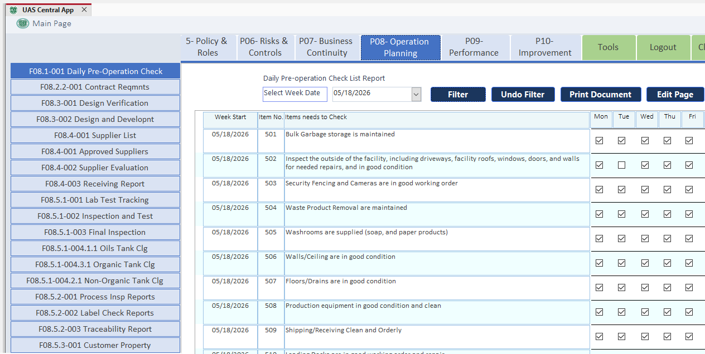The image size is (705, 354).
Task: Switch to P10- Improvement tab
Action: pos(544,47)
